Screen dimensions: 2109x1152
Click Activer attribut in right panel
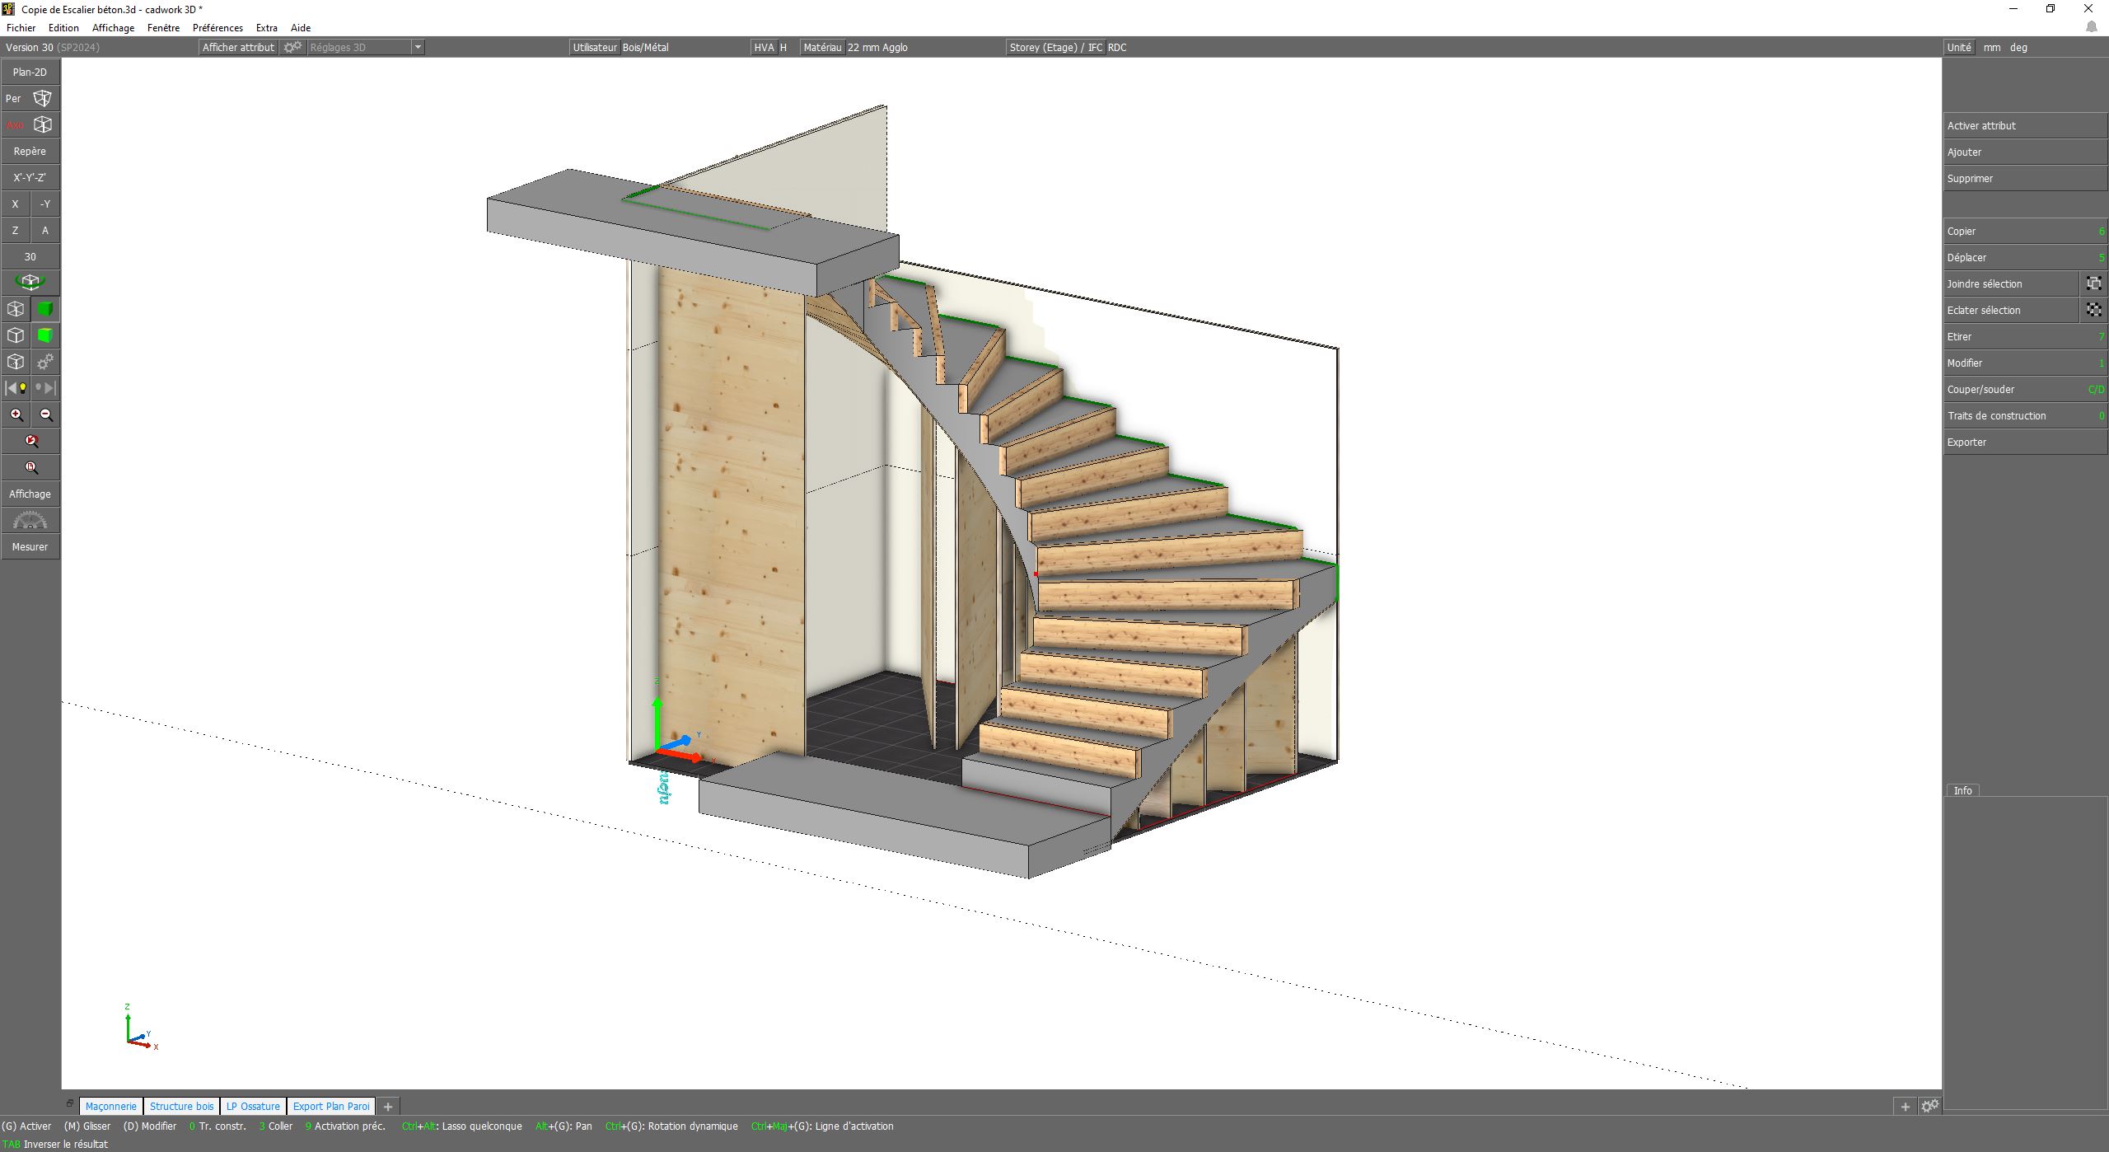pos(2025,126)
